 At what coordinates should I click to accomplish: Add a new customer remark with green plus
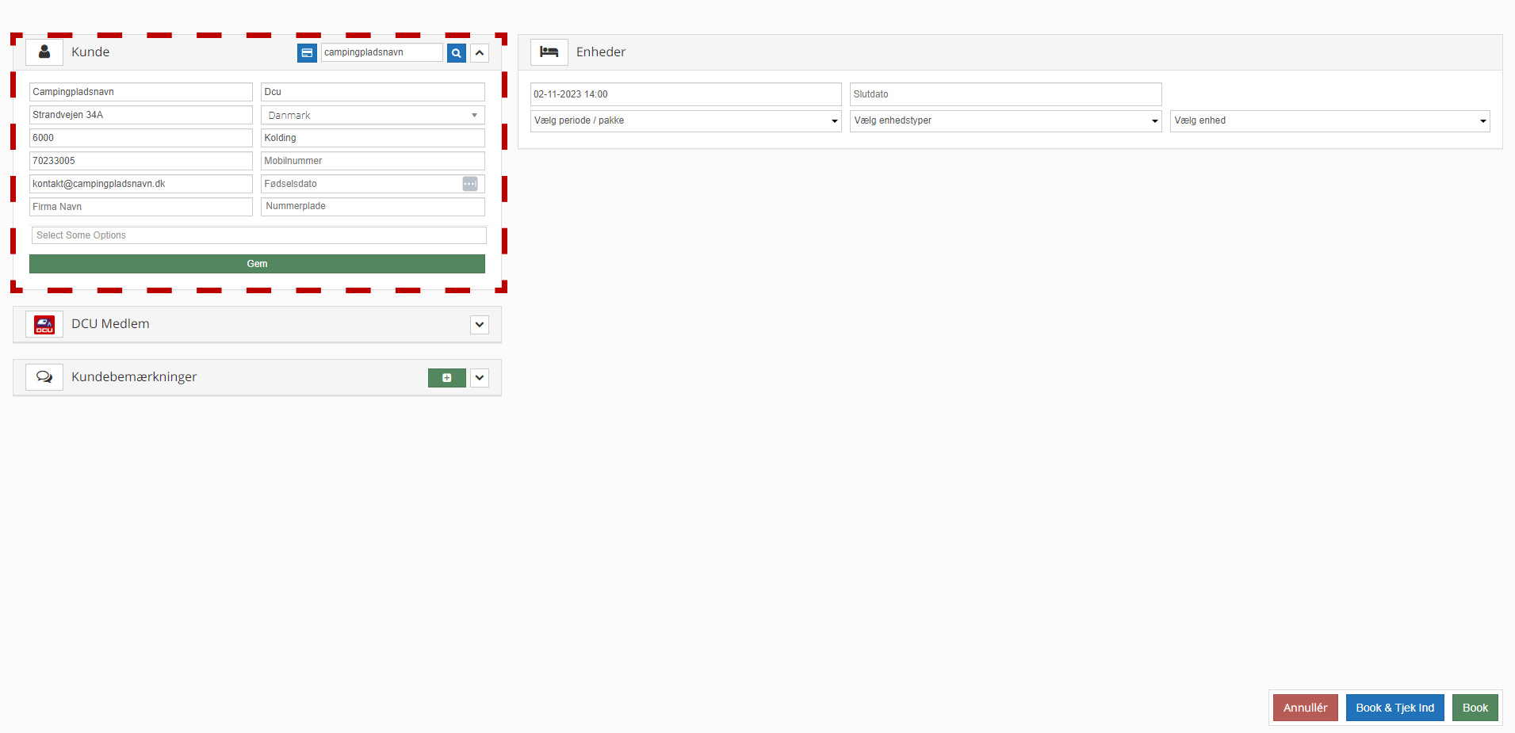446,378
